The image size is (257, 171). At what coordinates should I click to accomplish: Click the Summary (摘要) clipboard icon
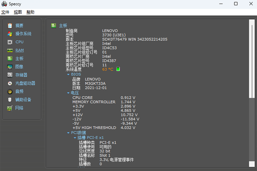[10, 26]
